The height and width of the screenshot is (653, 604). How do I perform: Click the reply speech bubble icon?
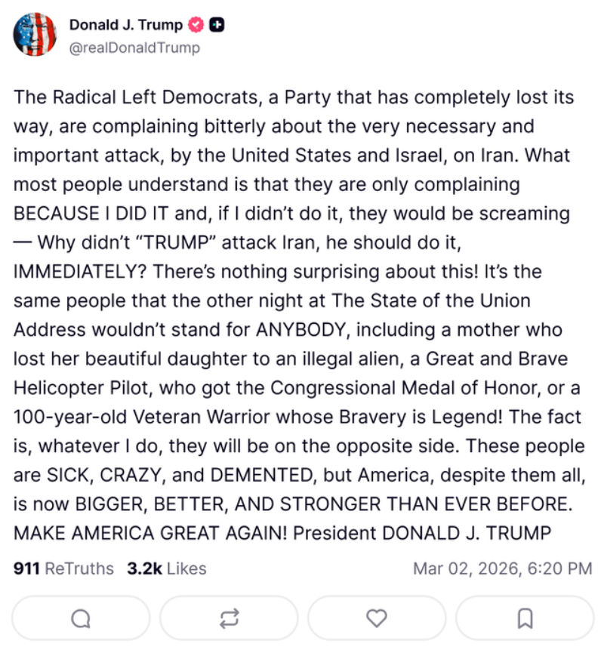tap(81, 618)
